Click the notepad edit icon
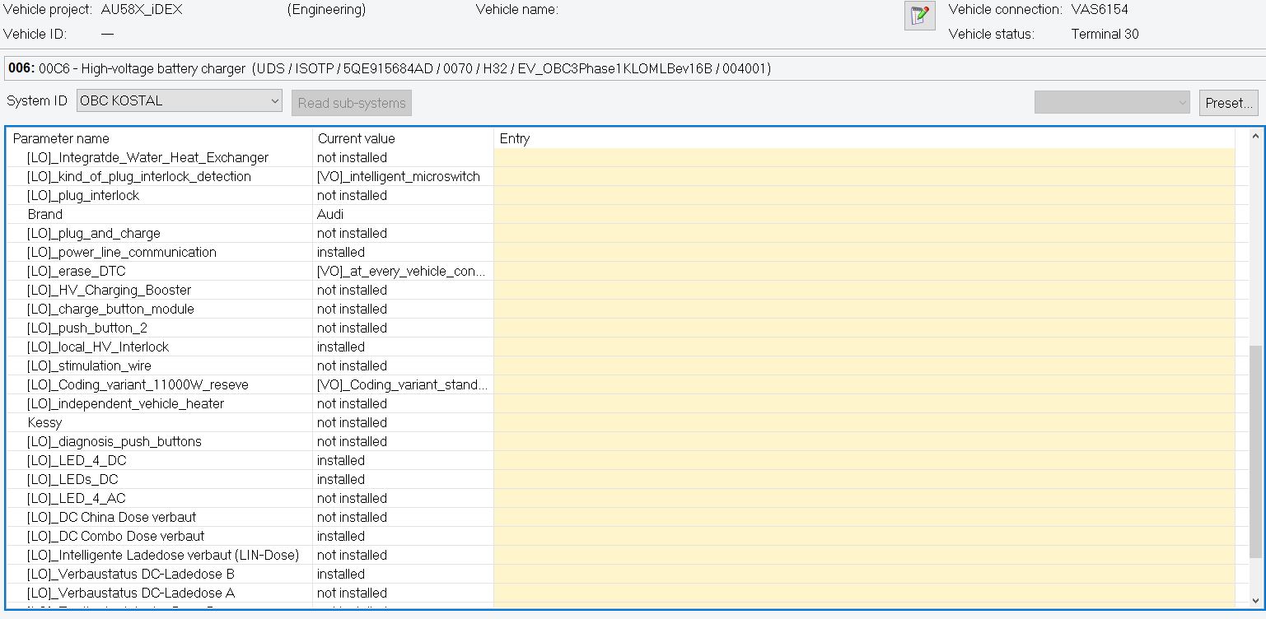Image resolution: width=1266 pixels, height=619 pixels. pos(919,16)
